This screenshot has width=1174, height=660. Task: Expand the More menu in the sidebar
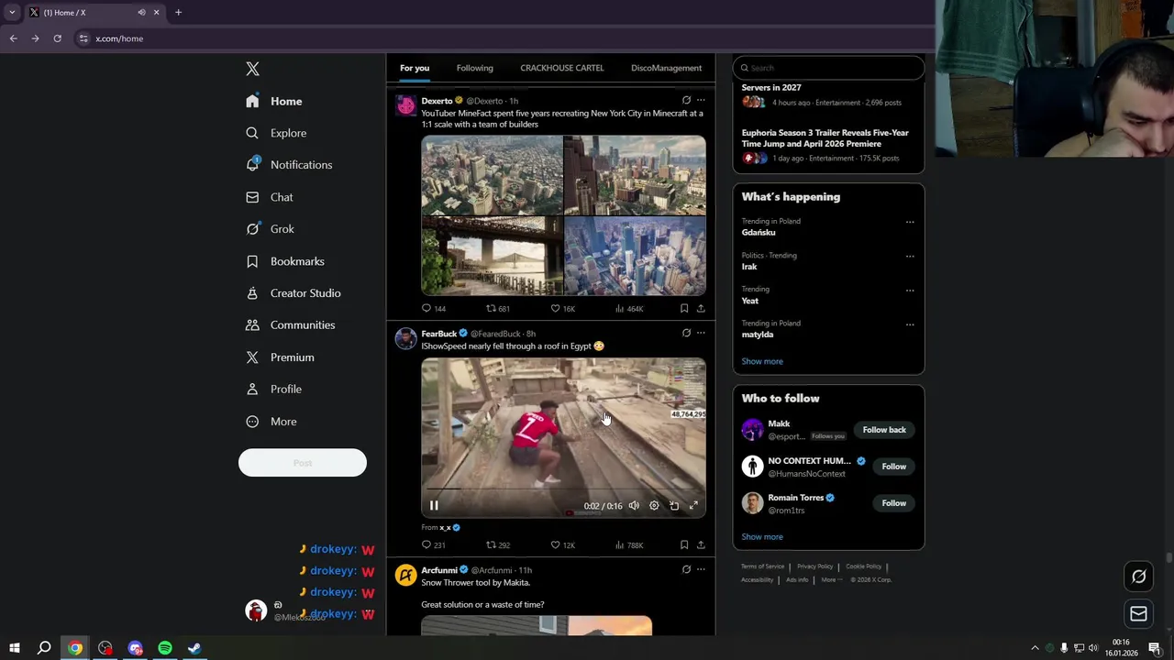tap(272, 422)
